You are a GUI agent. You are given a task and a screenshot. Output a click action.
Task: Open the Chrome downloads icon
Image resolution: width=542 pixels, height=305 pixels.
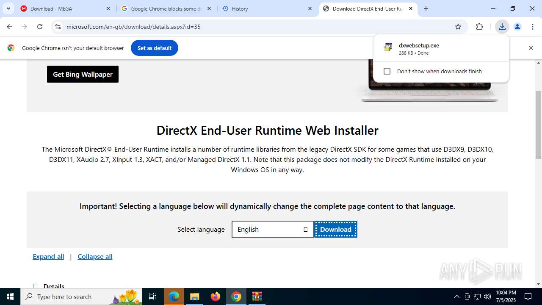502,27
